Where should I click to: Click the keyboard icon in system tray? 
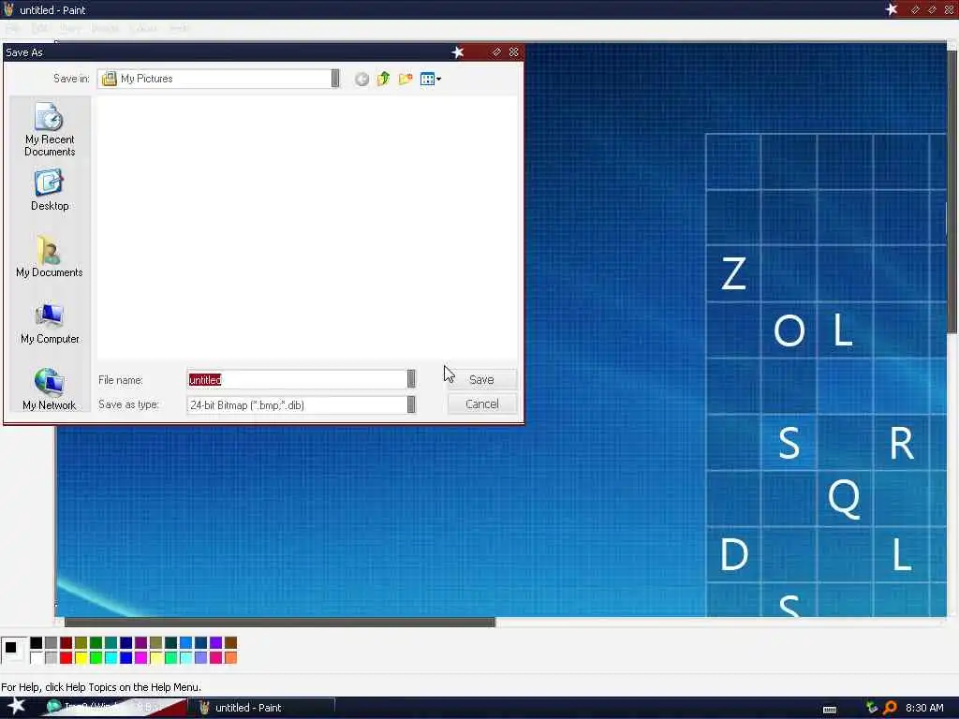(x=830, y=710)
